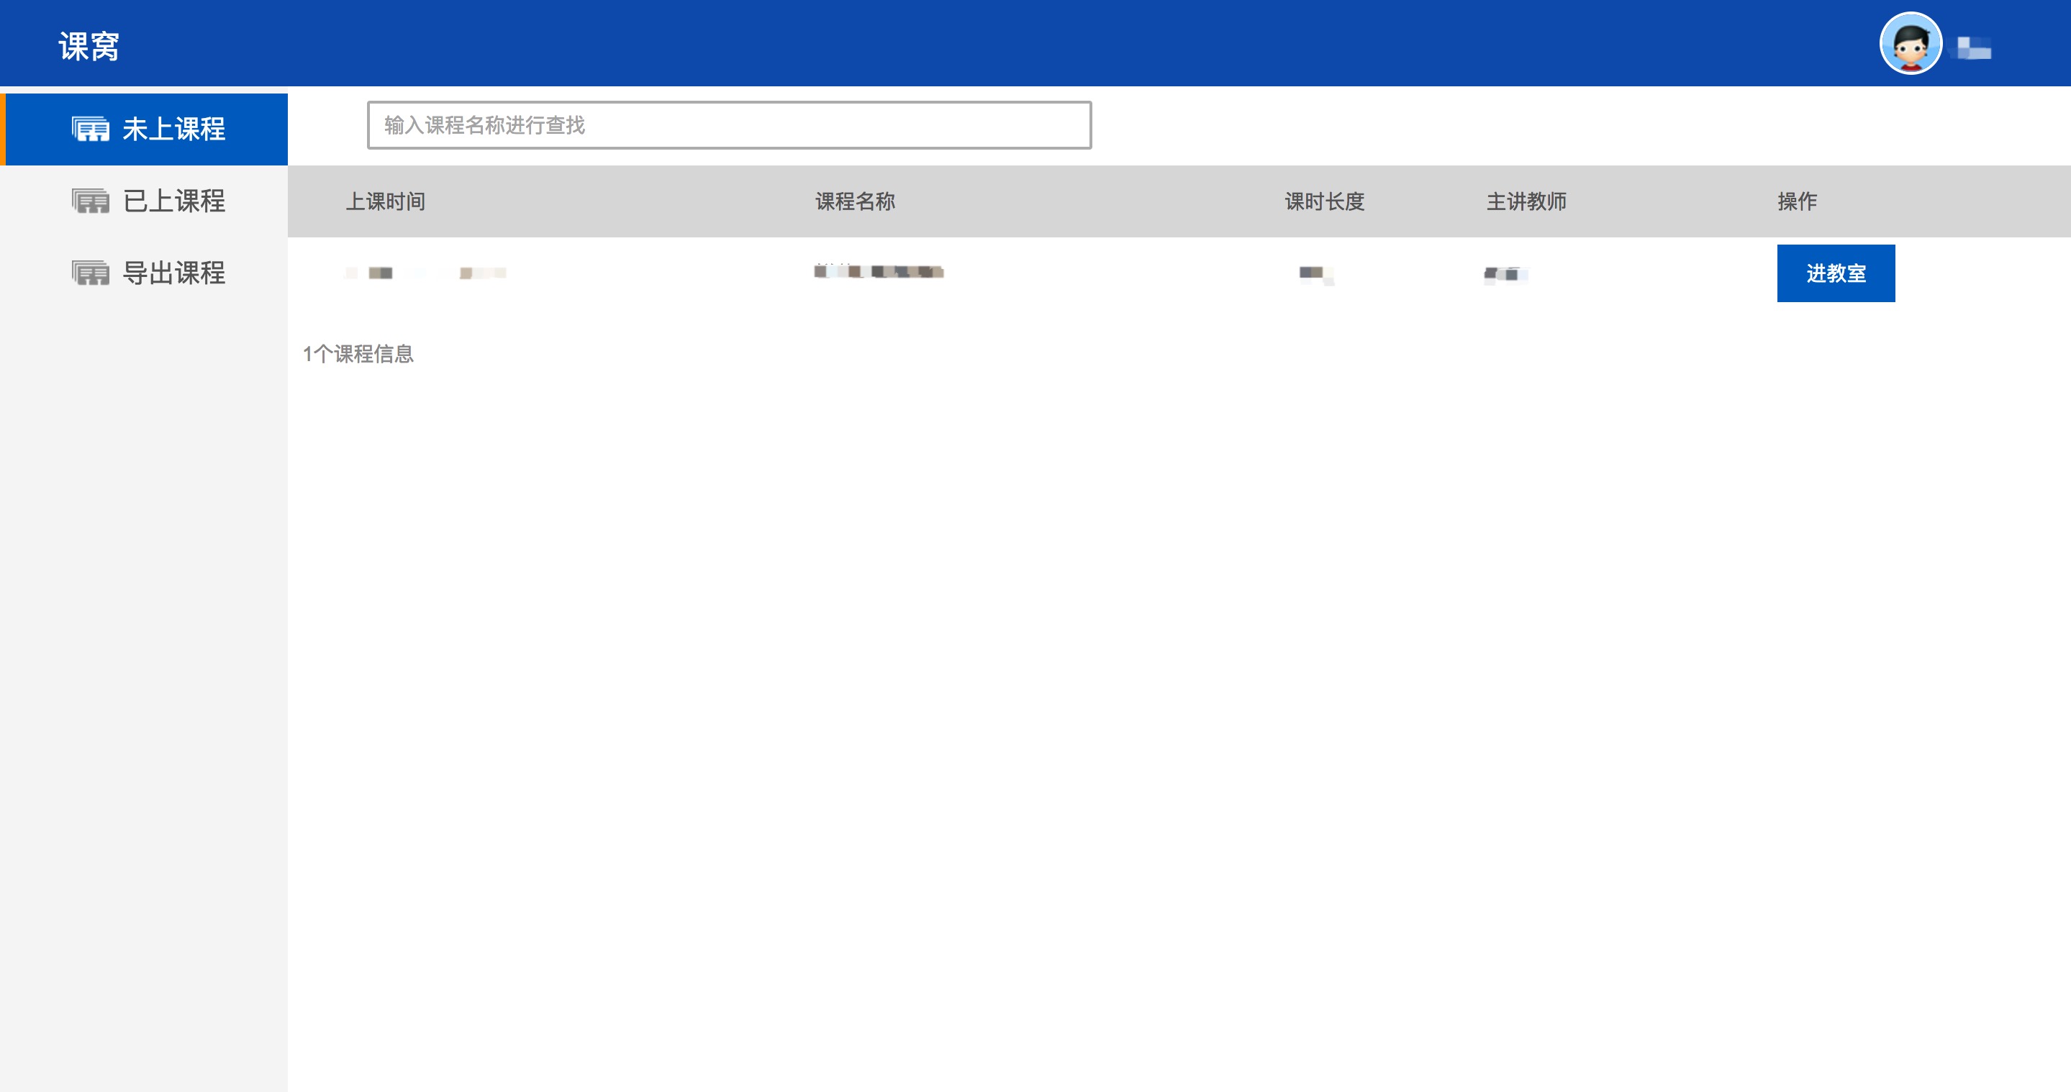Click the classroom icon beside 已上课程
The height and width of the screenshot is (1092, 2071).
pyautogui.click(x=90, y=201)
